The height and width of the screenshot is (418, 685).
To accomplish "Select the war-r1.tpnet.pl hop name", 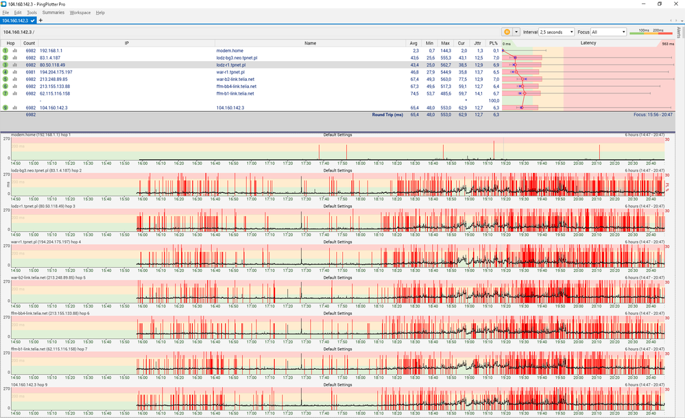I will coord(230,72).
